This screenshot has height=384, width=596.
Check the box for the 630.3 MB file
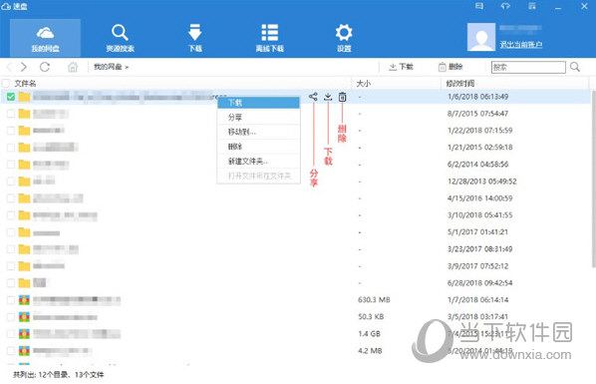click(x=11, y=300)
